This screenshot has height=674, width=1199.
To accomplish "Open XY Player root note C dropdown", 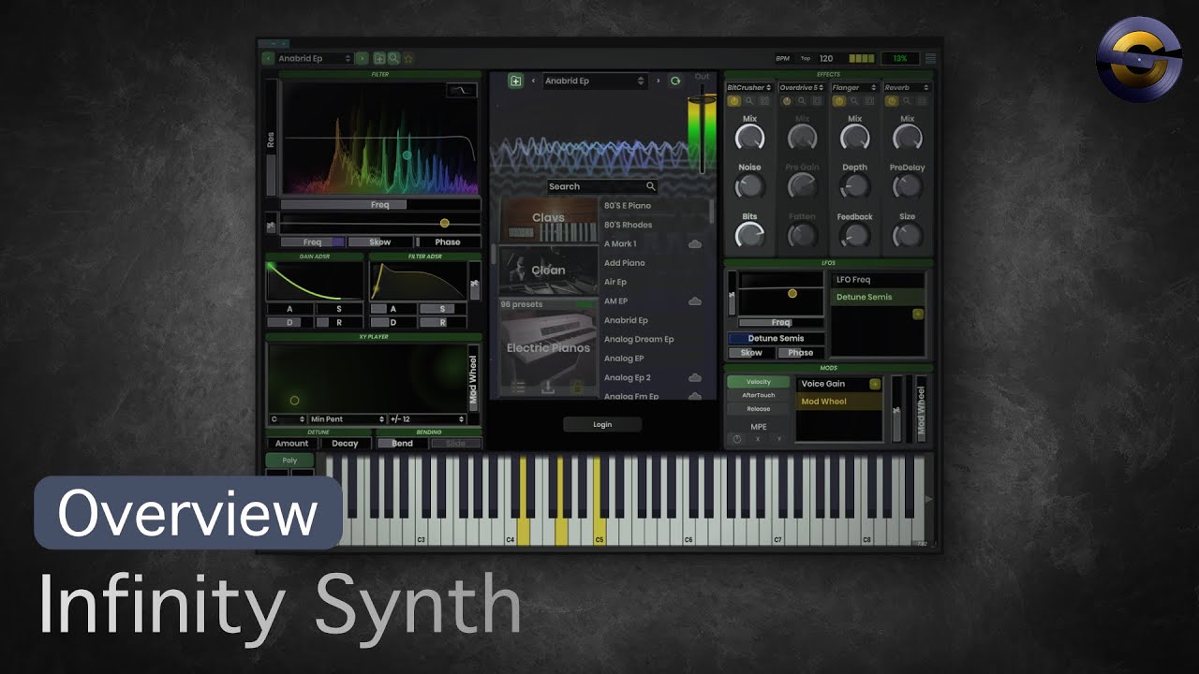I will coord(287,419).
